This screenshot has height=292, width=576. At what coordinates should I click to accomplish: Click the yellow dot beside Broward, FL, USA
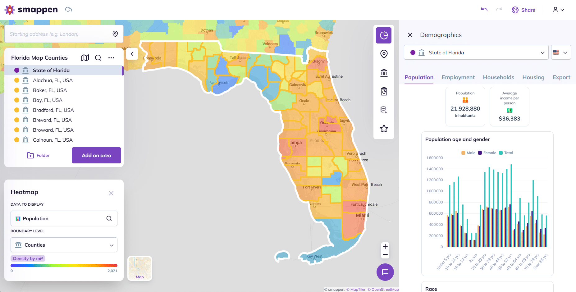pyautogui.click(x=17, y=130)
